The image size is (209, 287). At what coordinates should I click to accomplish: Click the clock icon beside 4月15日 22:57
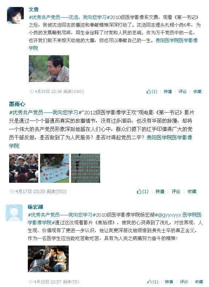click(31, 282)
